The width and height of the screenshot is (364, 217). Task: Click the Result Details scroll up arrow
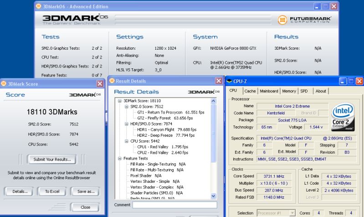click(213, 101)
